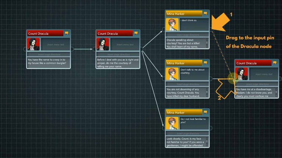Click scrollbar of 'Look closely, Count' text
The image size is (282, 158).
tap(207, 142)
